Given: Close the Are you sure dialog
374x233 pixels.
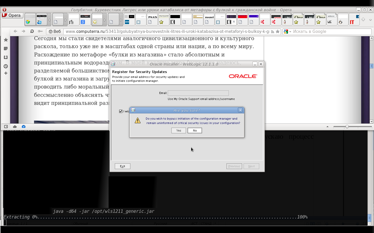Looking at the screenshot, I should [x=241, y=110].
